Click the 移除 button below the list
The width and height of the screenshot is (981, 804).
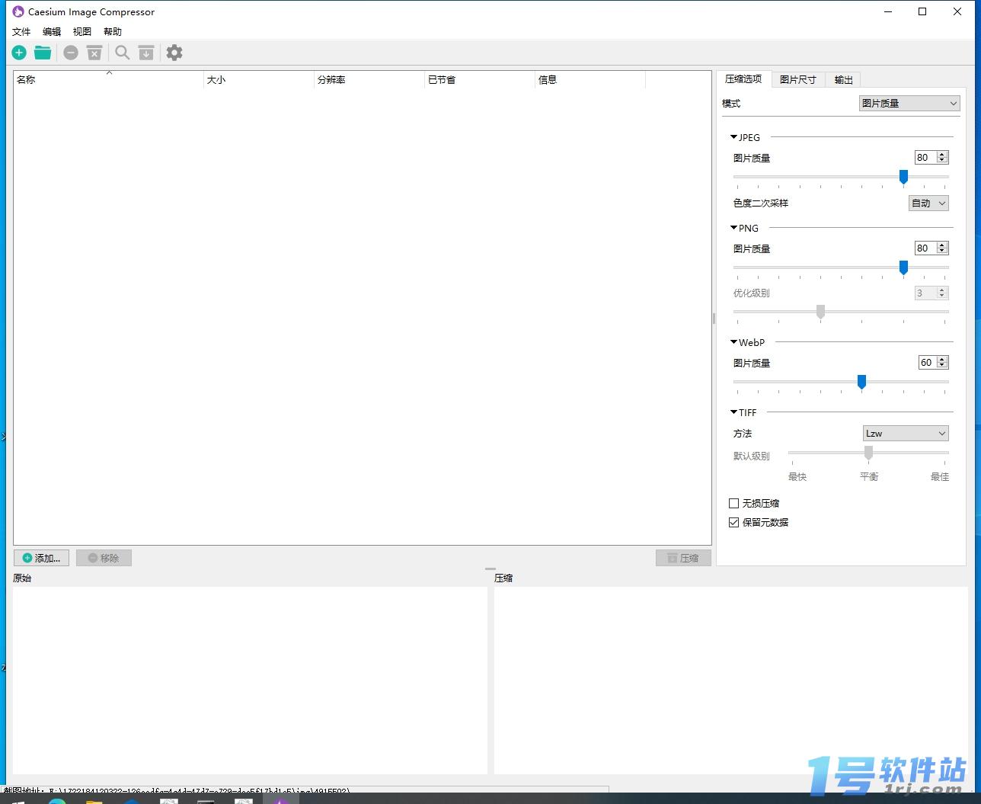104,558
